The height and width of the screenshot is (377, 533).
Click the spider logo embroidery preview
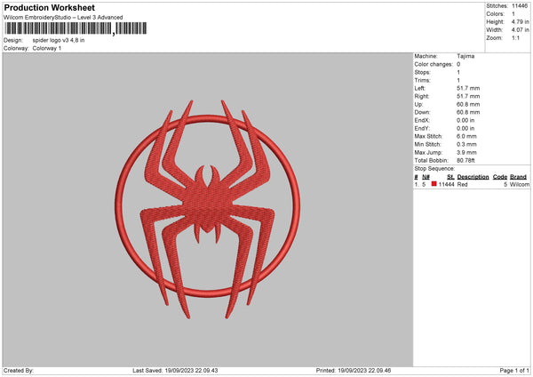pos(207,209)
